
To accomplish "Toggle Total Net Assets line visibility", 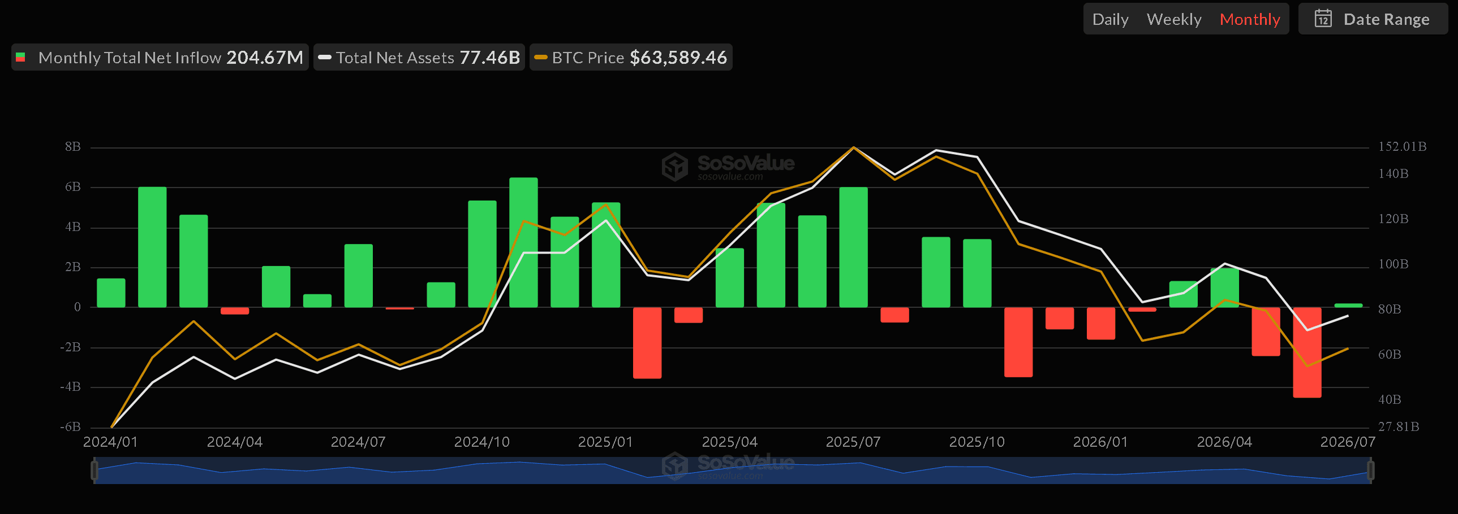I will click(419, 57).
